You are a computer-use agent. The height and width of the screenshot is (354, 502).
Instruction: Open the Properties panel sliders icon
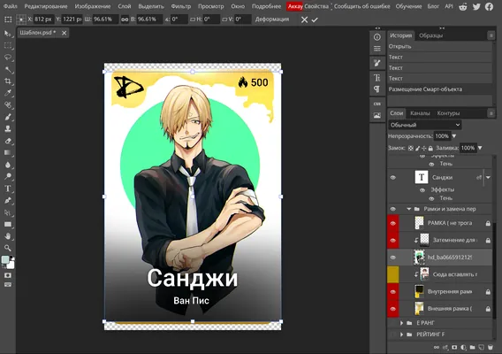[x=377, y=49]
